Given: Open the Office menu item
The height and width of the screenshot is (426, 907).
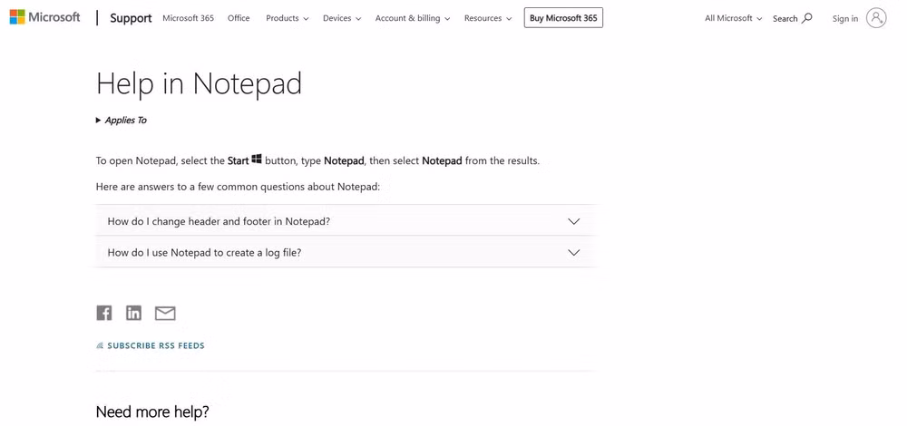Looking at the screenshot, I should tap(239, 18).
